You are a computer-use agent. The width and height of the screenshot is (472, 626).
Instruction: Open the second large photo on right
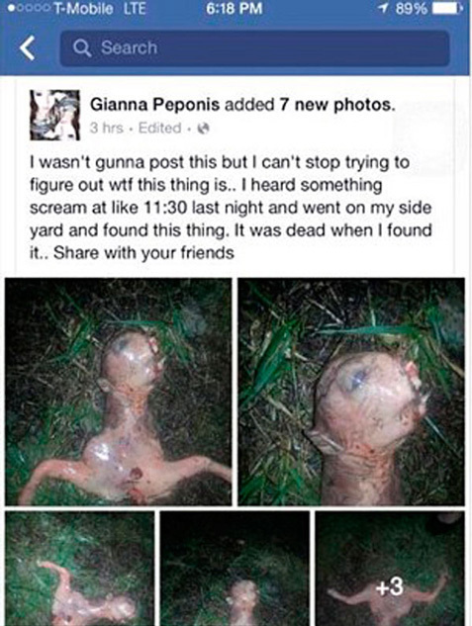pos(351,392)
